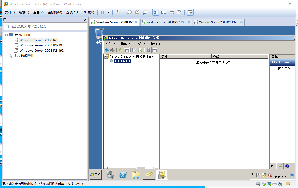Toggle Unity mode icon in VMware toolbar
This screenshot has width=298, height=188.
point(179,12)
